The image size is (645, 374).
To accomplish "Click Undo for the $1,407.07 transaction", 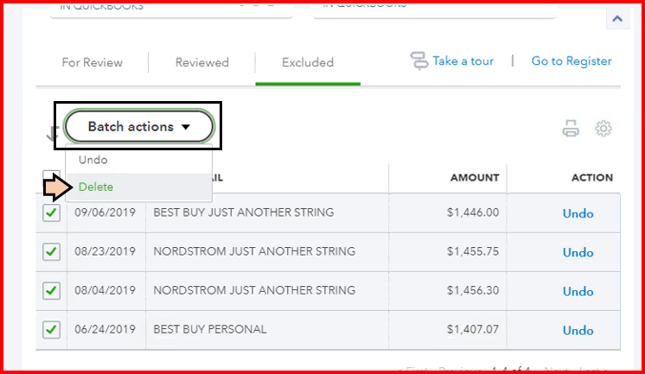I will [x=578, y=330].
